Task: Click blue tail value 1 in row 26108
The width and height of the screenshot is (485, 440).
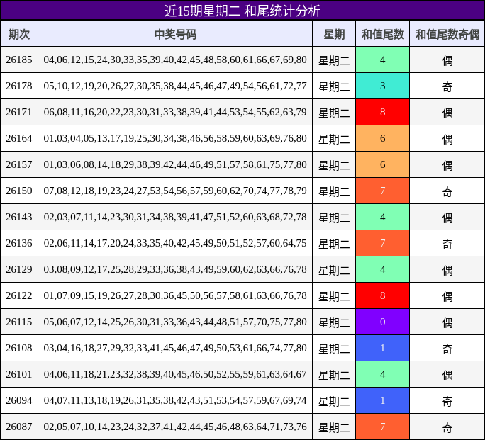Action: pos(383,348)
